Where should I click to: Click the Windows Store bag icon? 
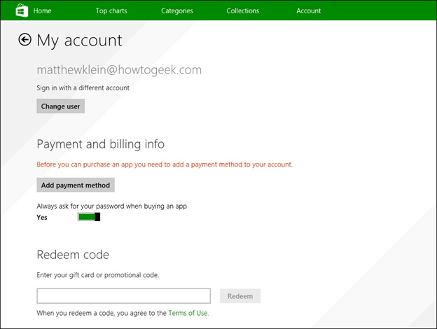point(22,10)
